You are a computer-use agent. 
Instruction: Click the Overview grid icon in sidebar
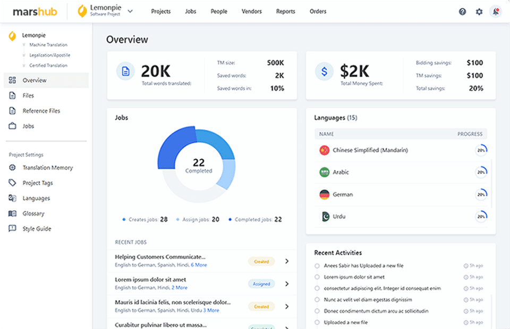[x=12, y=80]
